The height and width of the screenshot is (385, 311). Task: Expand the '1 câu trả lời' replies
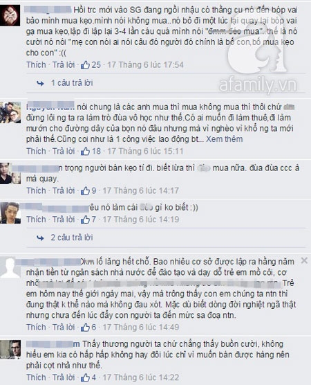[x=72, y=83]
